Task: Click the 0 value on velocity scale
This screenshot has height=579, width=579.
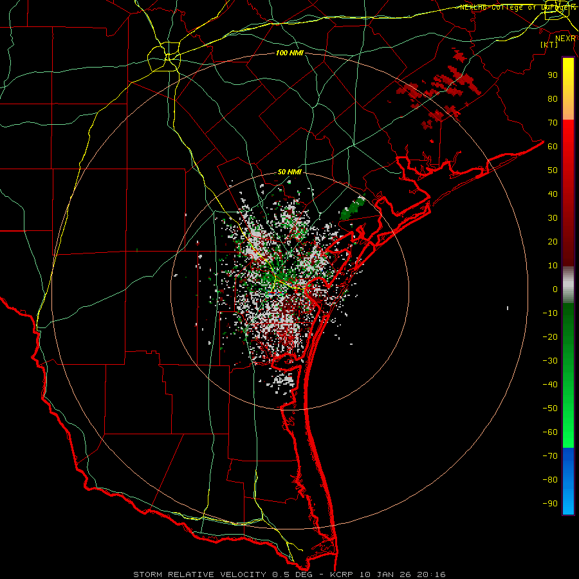Action: [555, 289]
